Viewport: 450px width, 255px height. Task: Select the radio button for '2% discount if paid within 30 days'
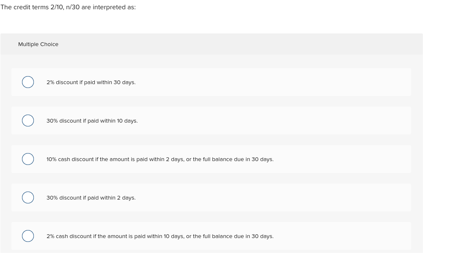point(28,82)
